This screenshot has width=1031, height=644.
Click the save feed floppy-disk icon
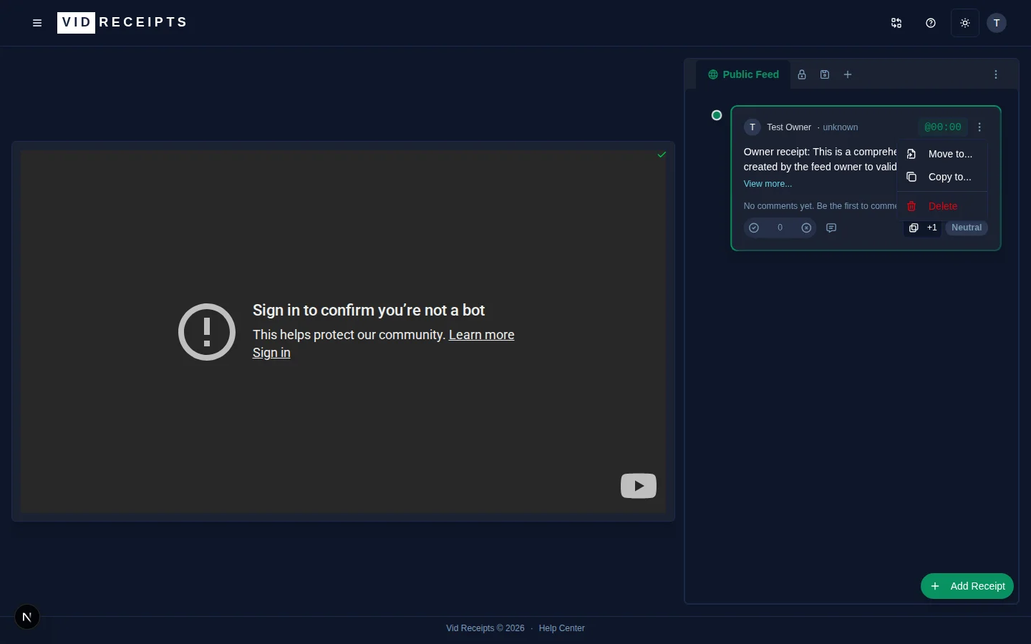(x=825, y=74)
